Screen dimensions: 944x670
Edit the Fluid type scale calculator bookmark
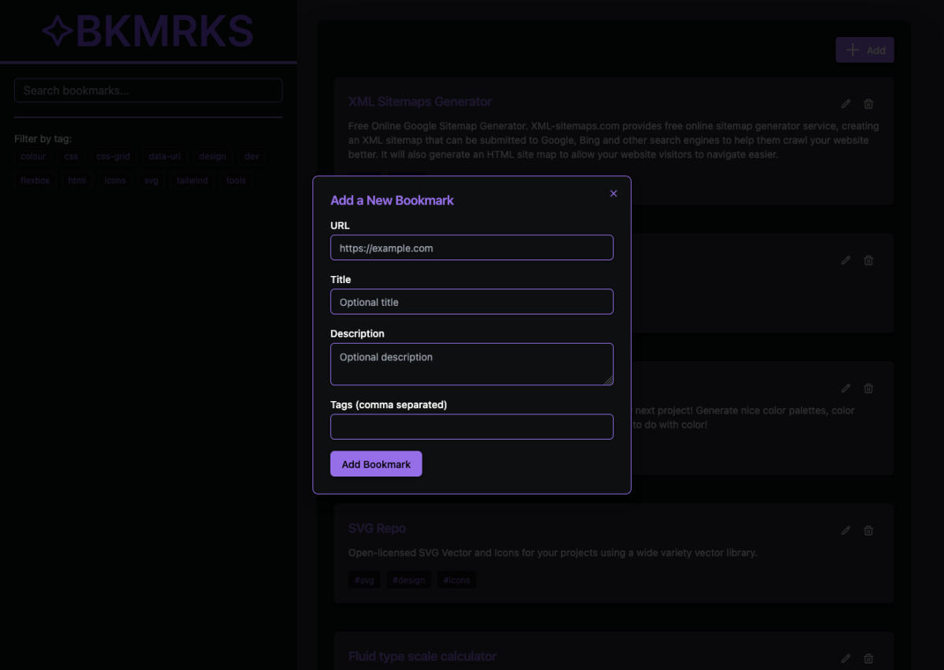pyautogui.click(x=846, y=659)
